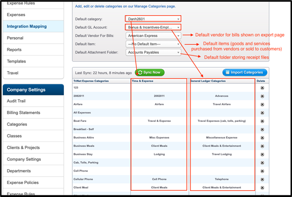The image size is (292, 197).
Task: Remove the Business Meals category
Action: [262, 146]
